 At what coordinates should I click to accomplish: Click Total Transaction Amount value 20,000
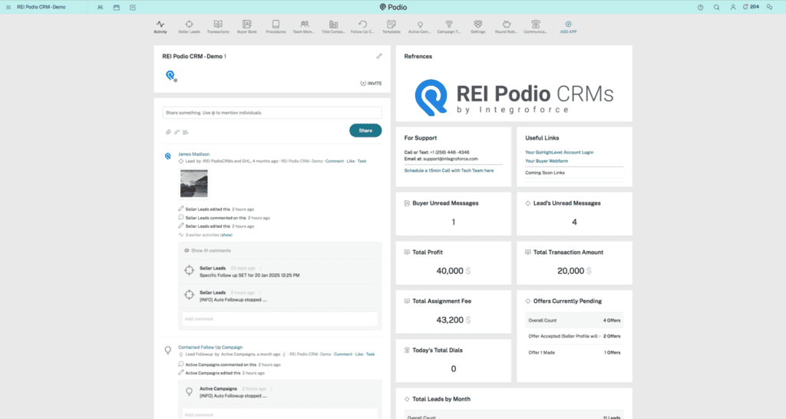(x=571, y=271)
